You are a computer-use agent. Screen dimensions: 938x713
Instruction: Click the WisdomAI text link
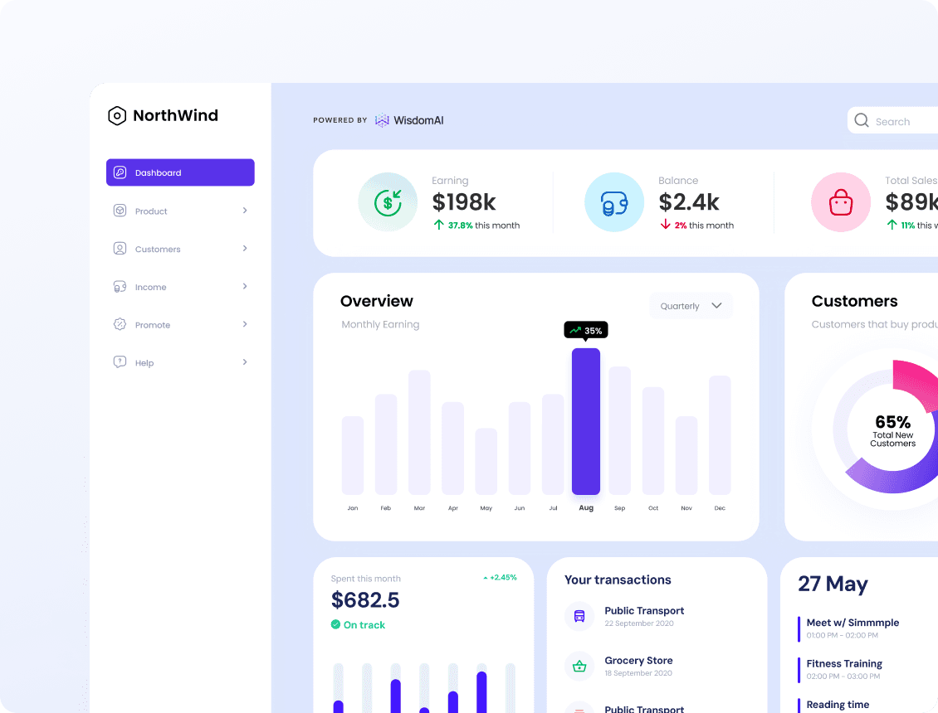[418, 120]
